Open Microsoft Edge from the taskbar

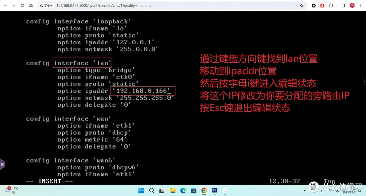coord(183,191)
